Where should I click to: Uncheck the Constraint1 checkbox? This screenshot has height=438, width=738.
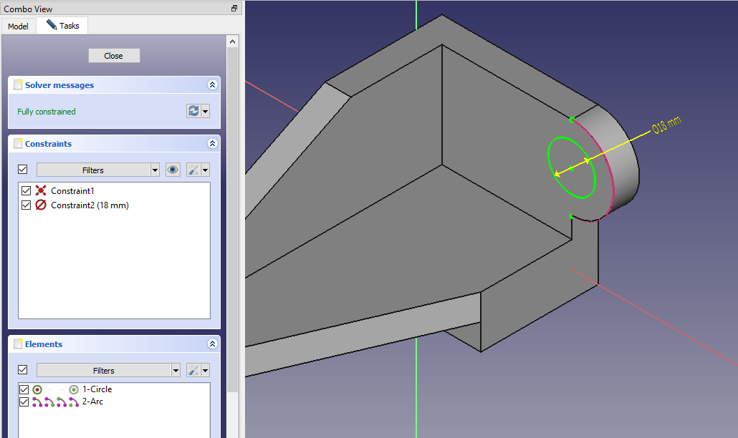pyautogui.click(x=27, y=191)
